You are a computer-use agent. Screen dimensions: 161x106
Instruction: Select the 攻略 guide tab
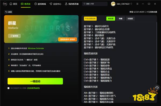(x=120, y=19)
